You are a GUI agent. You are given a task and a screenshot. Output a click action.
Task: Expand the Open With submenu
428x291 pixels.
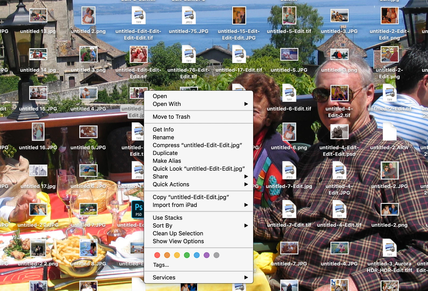click(199, 104)
